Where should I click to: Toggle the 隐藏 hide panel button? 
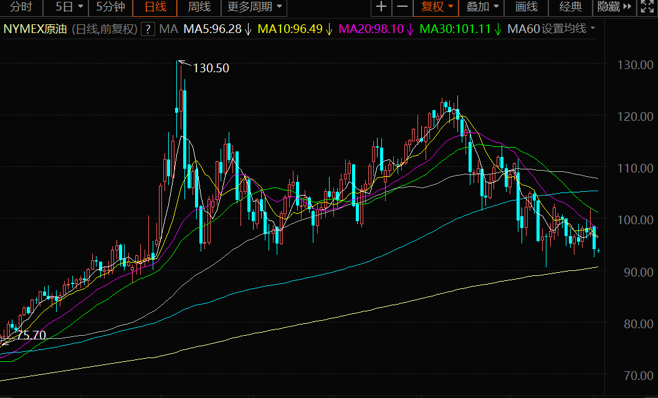pyautogui.click(x=608, y=7)
